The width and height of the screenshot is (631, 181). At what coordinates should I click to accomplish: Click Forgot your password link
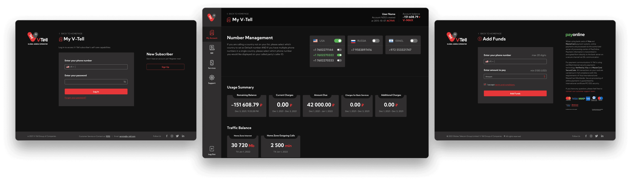pos(75,98)
